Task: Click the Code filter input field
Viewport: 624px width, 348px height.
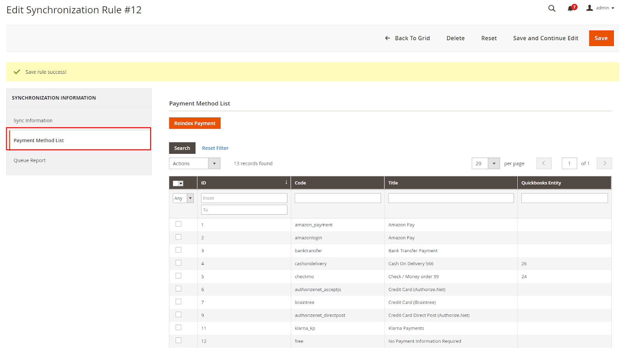Action: click(x=337, y=198)
